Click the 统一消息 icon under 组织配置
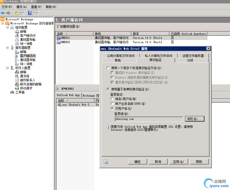 [17, 44]
